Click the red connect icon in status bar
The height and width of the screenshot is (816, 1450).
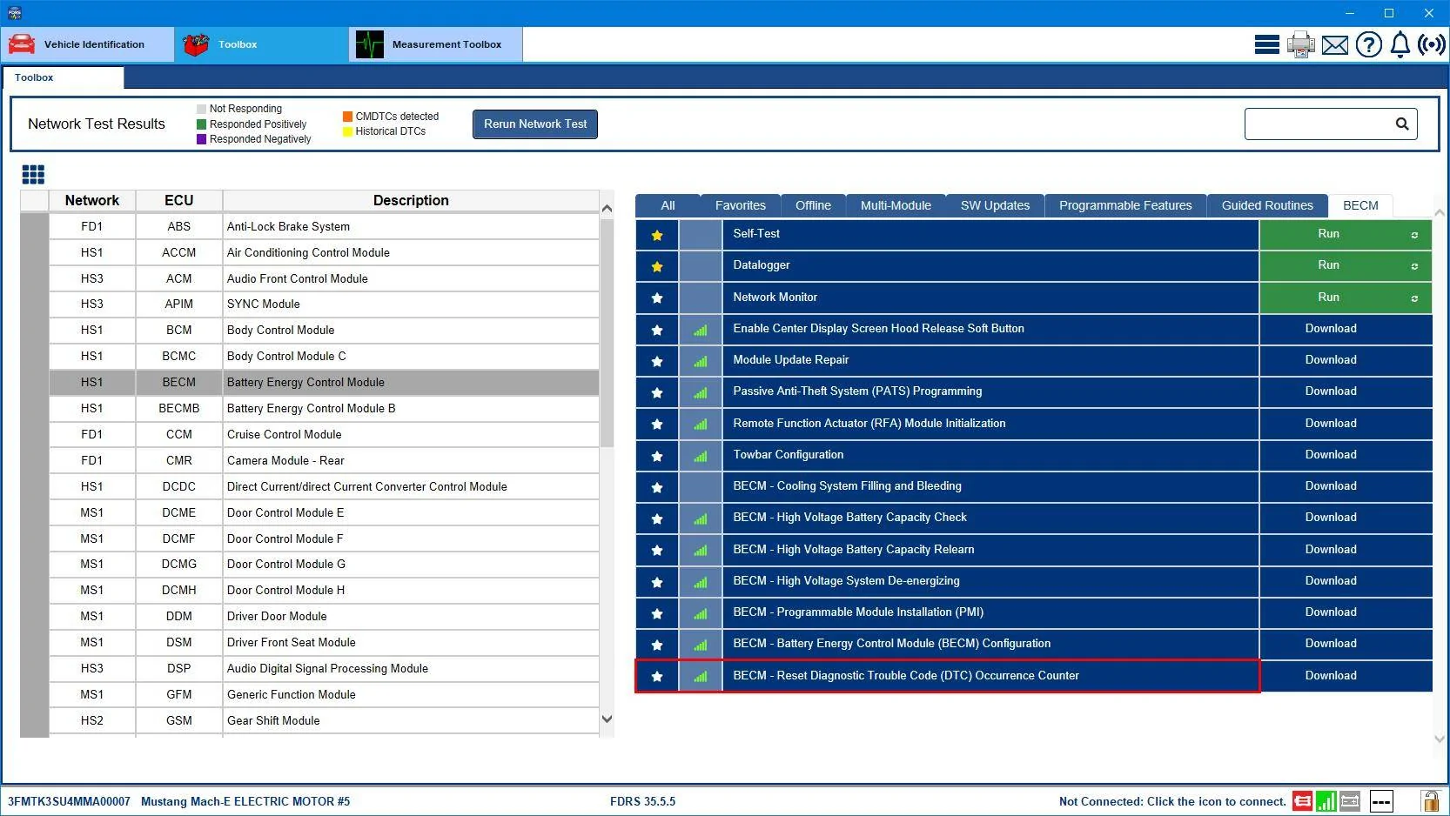pyautogui.click(x=1302, y=801)
